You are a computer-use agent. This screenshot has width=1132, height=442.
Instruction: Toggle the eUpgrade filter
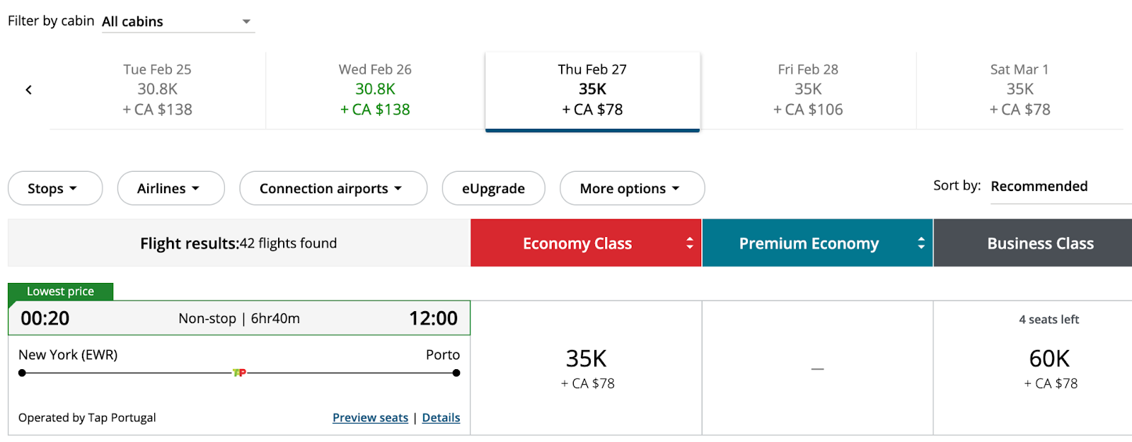pyautogui.click(x=493, y=189)
